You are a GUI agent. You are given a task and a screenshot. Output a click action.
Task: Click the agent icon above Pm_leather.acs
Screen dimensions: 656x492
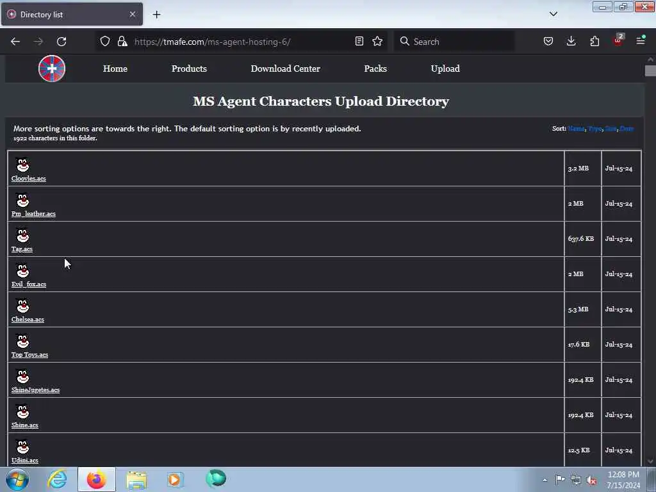pyautogui.click(x=22, y=200)
